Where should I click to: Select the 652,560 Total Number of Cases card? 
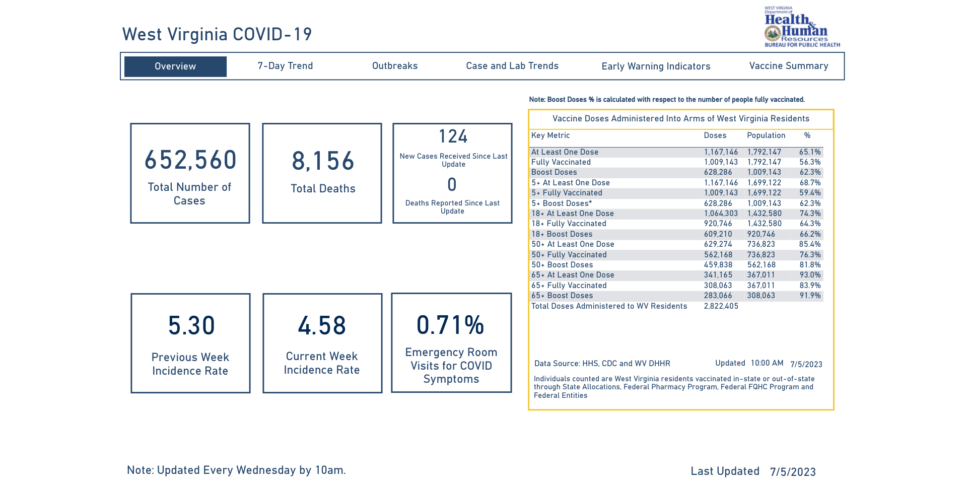pyautogui.click(x=190, y=173)
